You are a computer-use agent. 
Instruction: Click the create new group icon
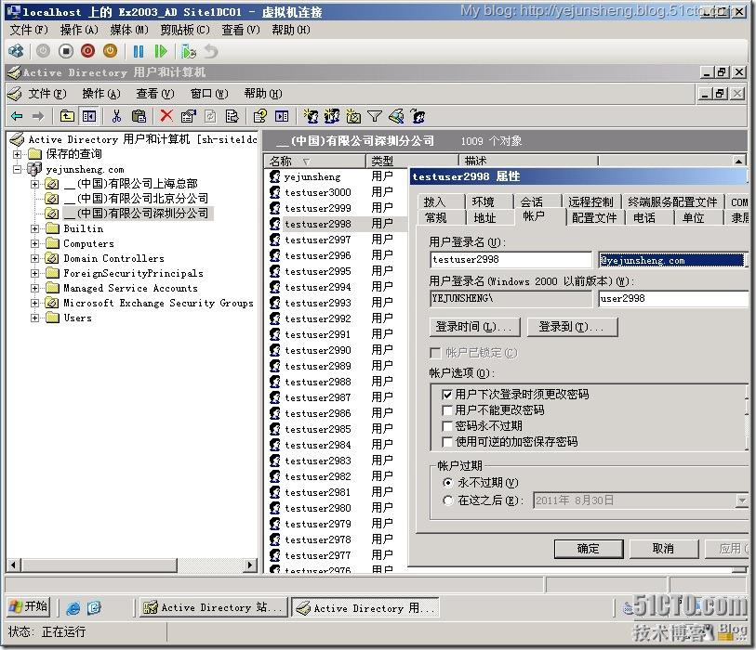pos(332,116)
